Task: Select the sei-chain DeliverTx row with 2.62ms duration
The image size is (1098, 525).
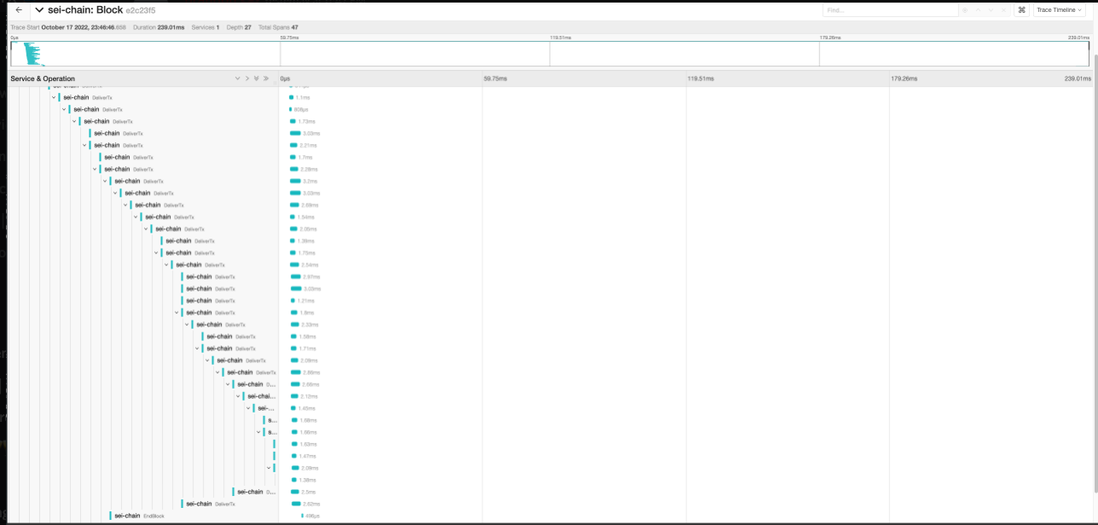Action: click(x=211, y=504)
